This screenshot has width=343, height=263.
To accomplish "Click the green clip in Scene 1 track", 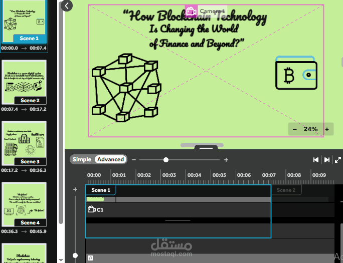I will (95, 199).
